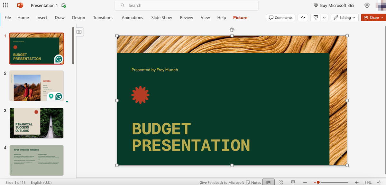The height and width of the screenshot is (185, 386).
Task: Select slide 2 Agenda thumbnail
Action: [x=36, y=86]
